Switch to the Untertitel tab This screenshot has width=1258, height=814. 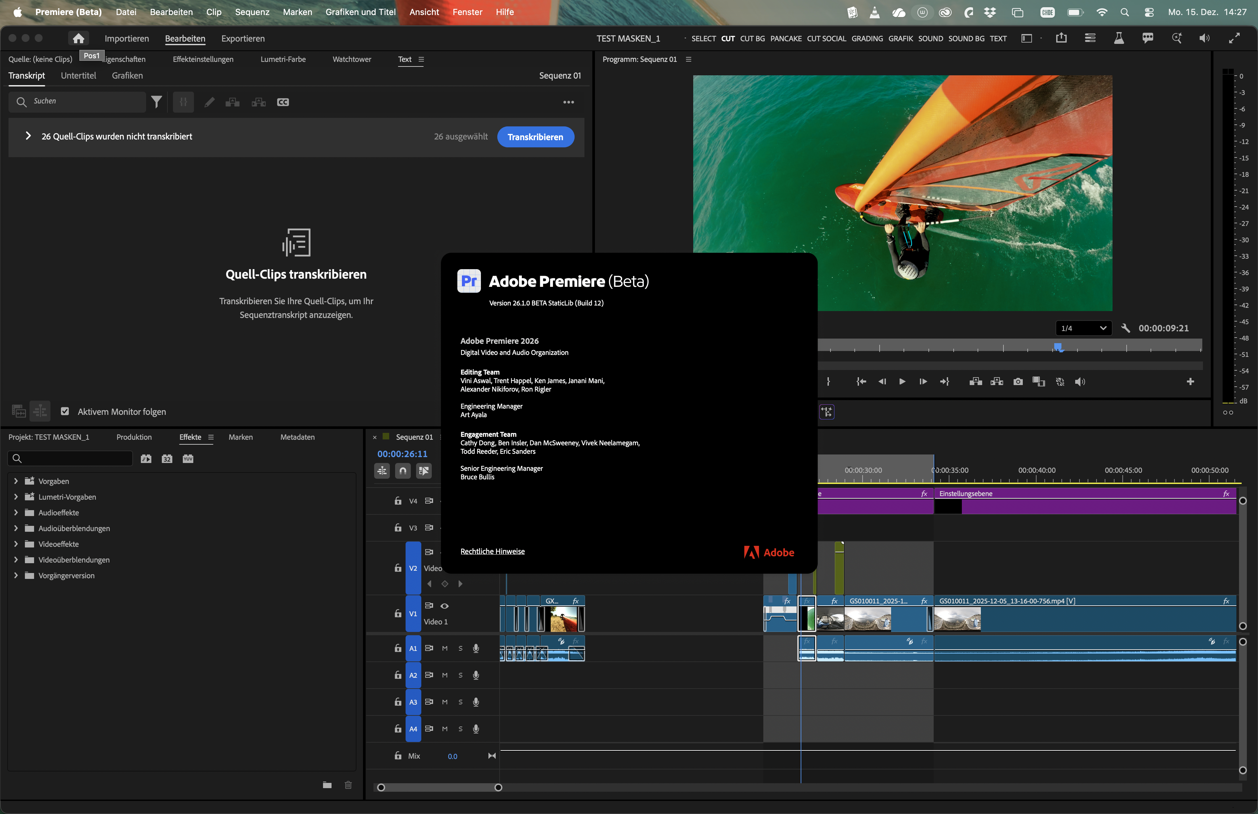[78, 76]
